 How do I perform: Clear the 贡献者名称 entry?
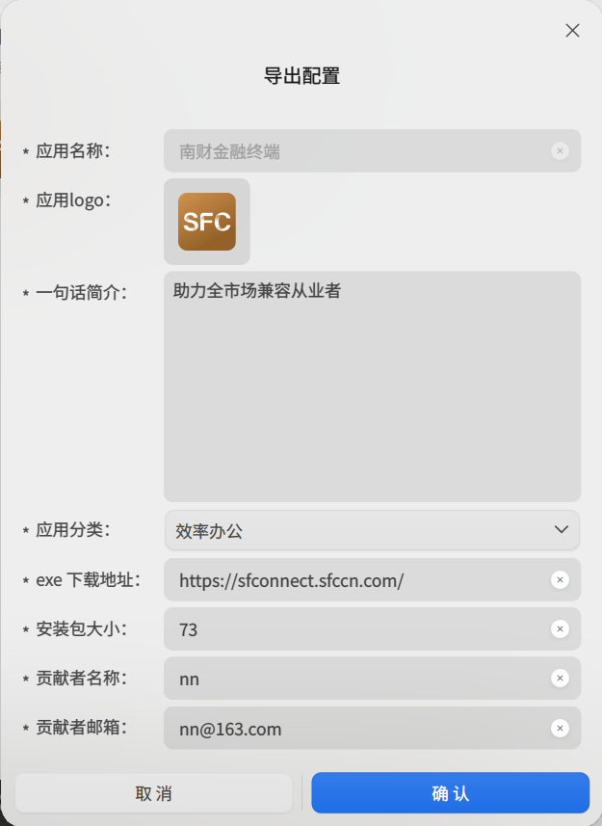(560, 679)
